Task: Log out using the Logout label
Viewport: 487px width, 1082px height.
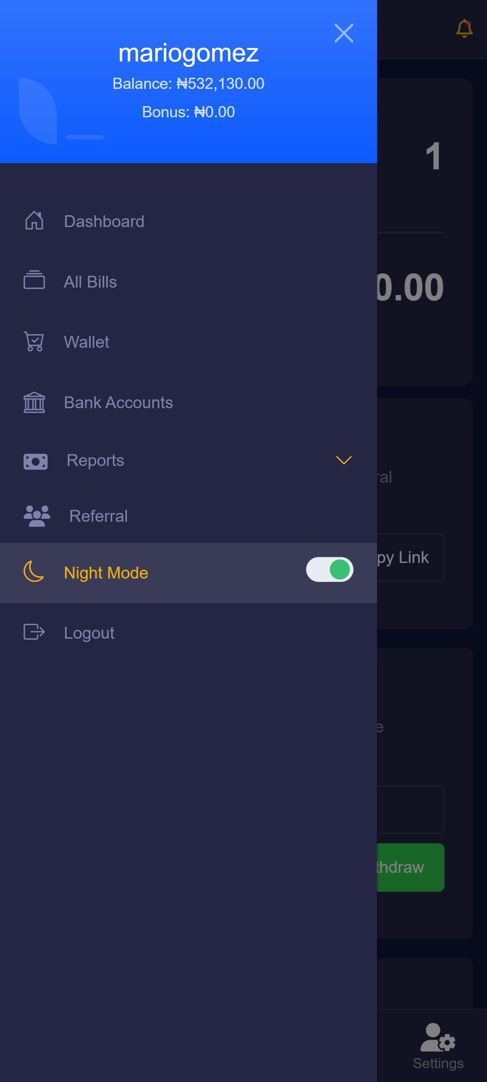Action: 89,633
